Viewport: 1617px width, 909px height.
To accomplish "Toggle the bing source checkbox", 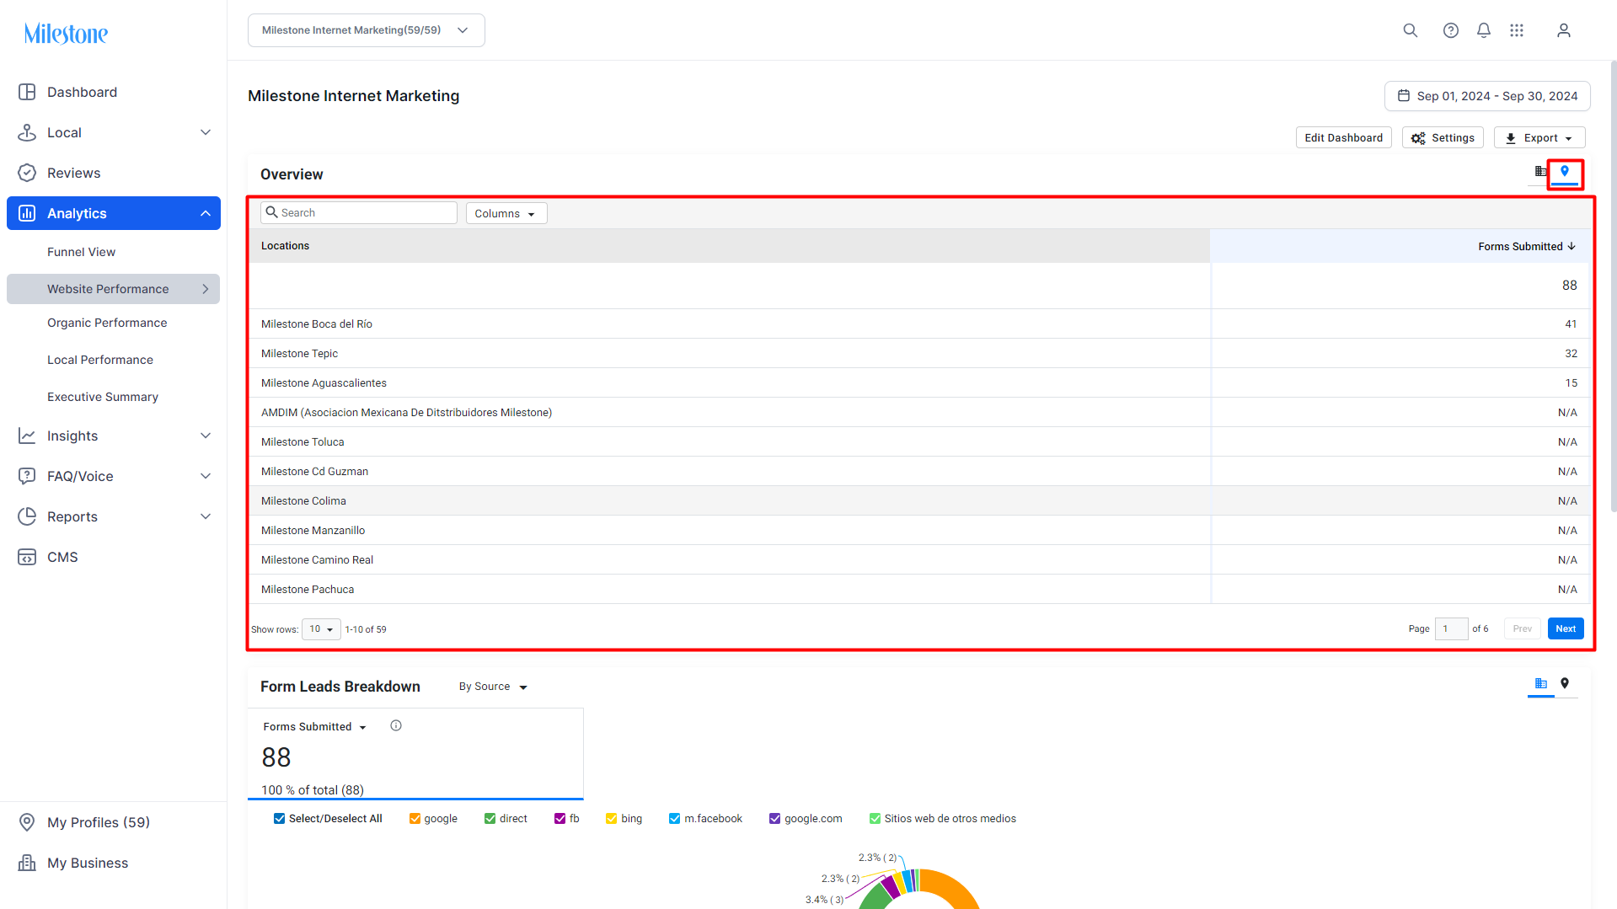I will [x=612, y=818].
